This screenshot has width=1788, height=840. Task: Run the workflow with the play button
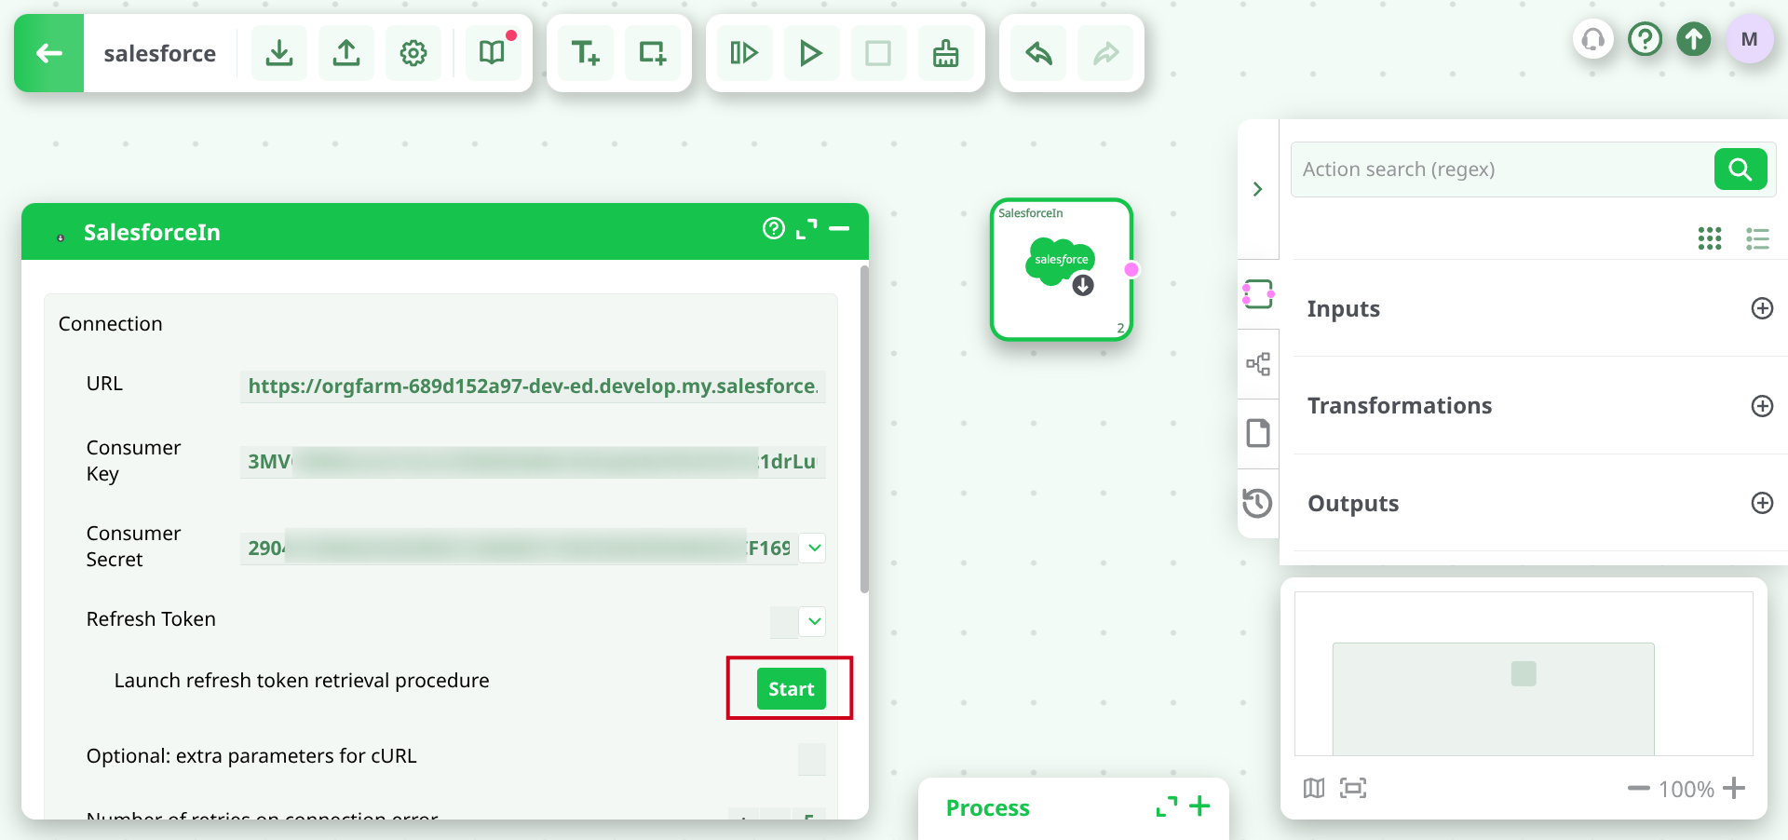(x=811, y=53)
